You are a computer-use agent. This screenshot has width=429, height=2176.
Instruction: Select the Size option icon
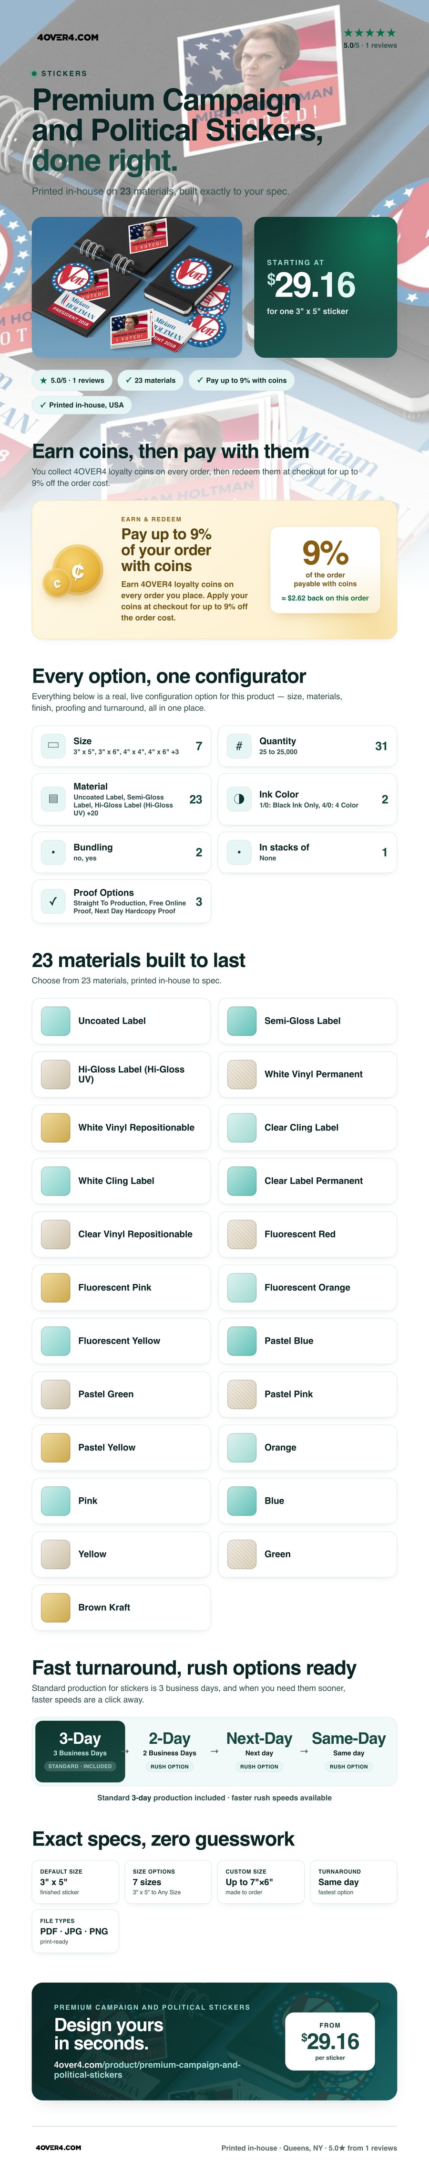53,745
